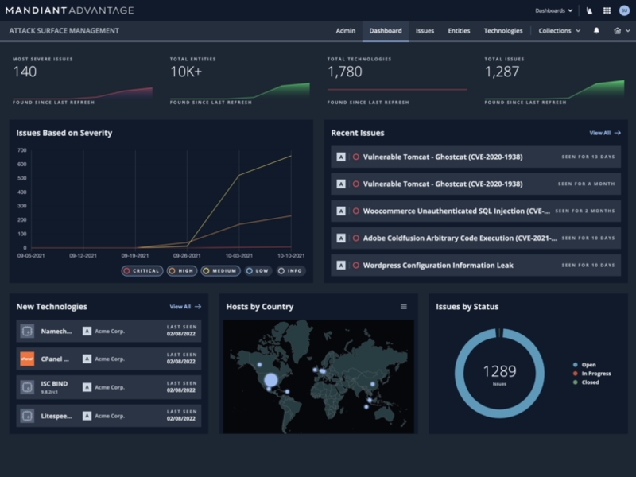636x477 pixels.
Task: Open the Technologies tab
Action: pyautogui.click(x=503, y=31)
